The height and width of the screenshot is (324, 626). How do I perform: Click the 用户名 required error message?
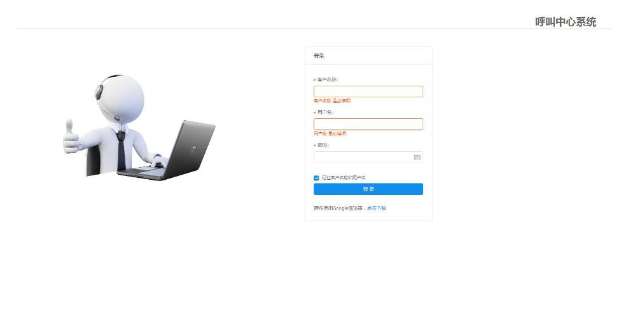point(330,133)
